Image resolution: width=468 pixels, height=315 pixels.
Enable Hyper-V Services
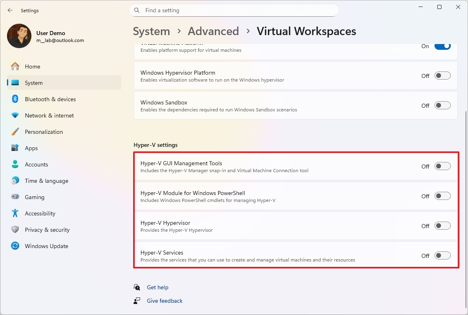(x=442, y=255)
